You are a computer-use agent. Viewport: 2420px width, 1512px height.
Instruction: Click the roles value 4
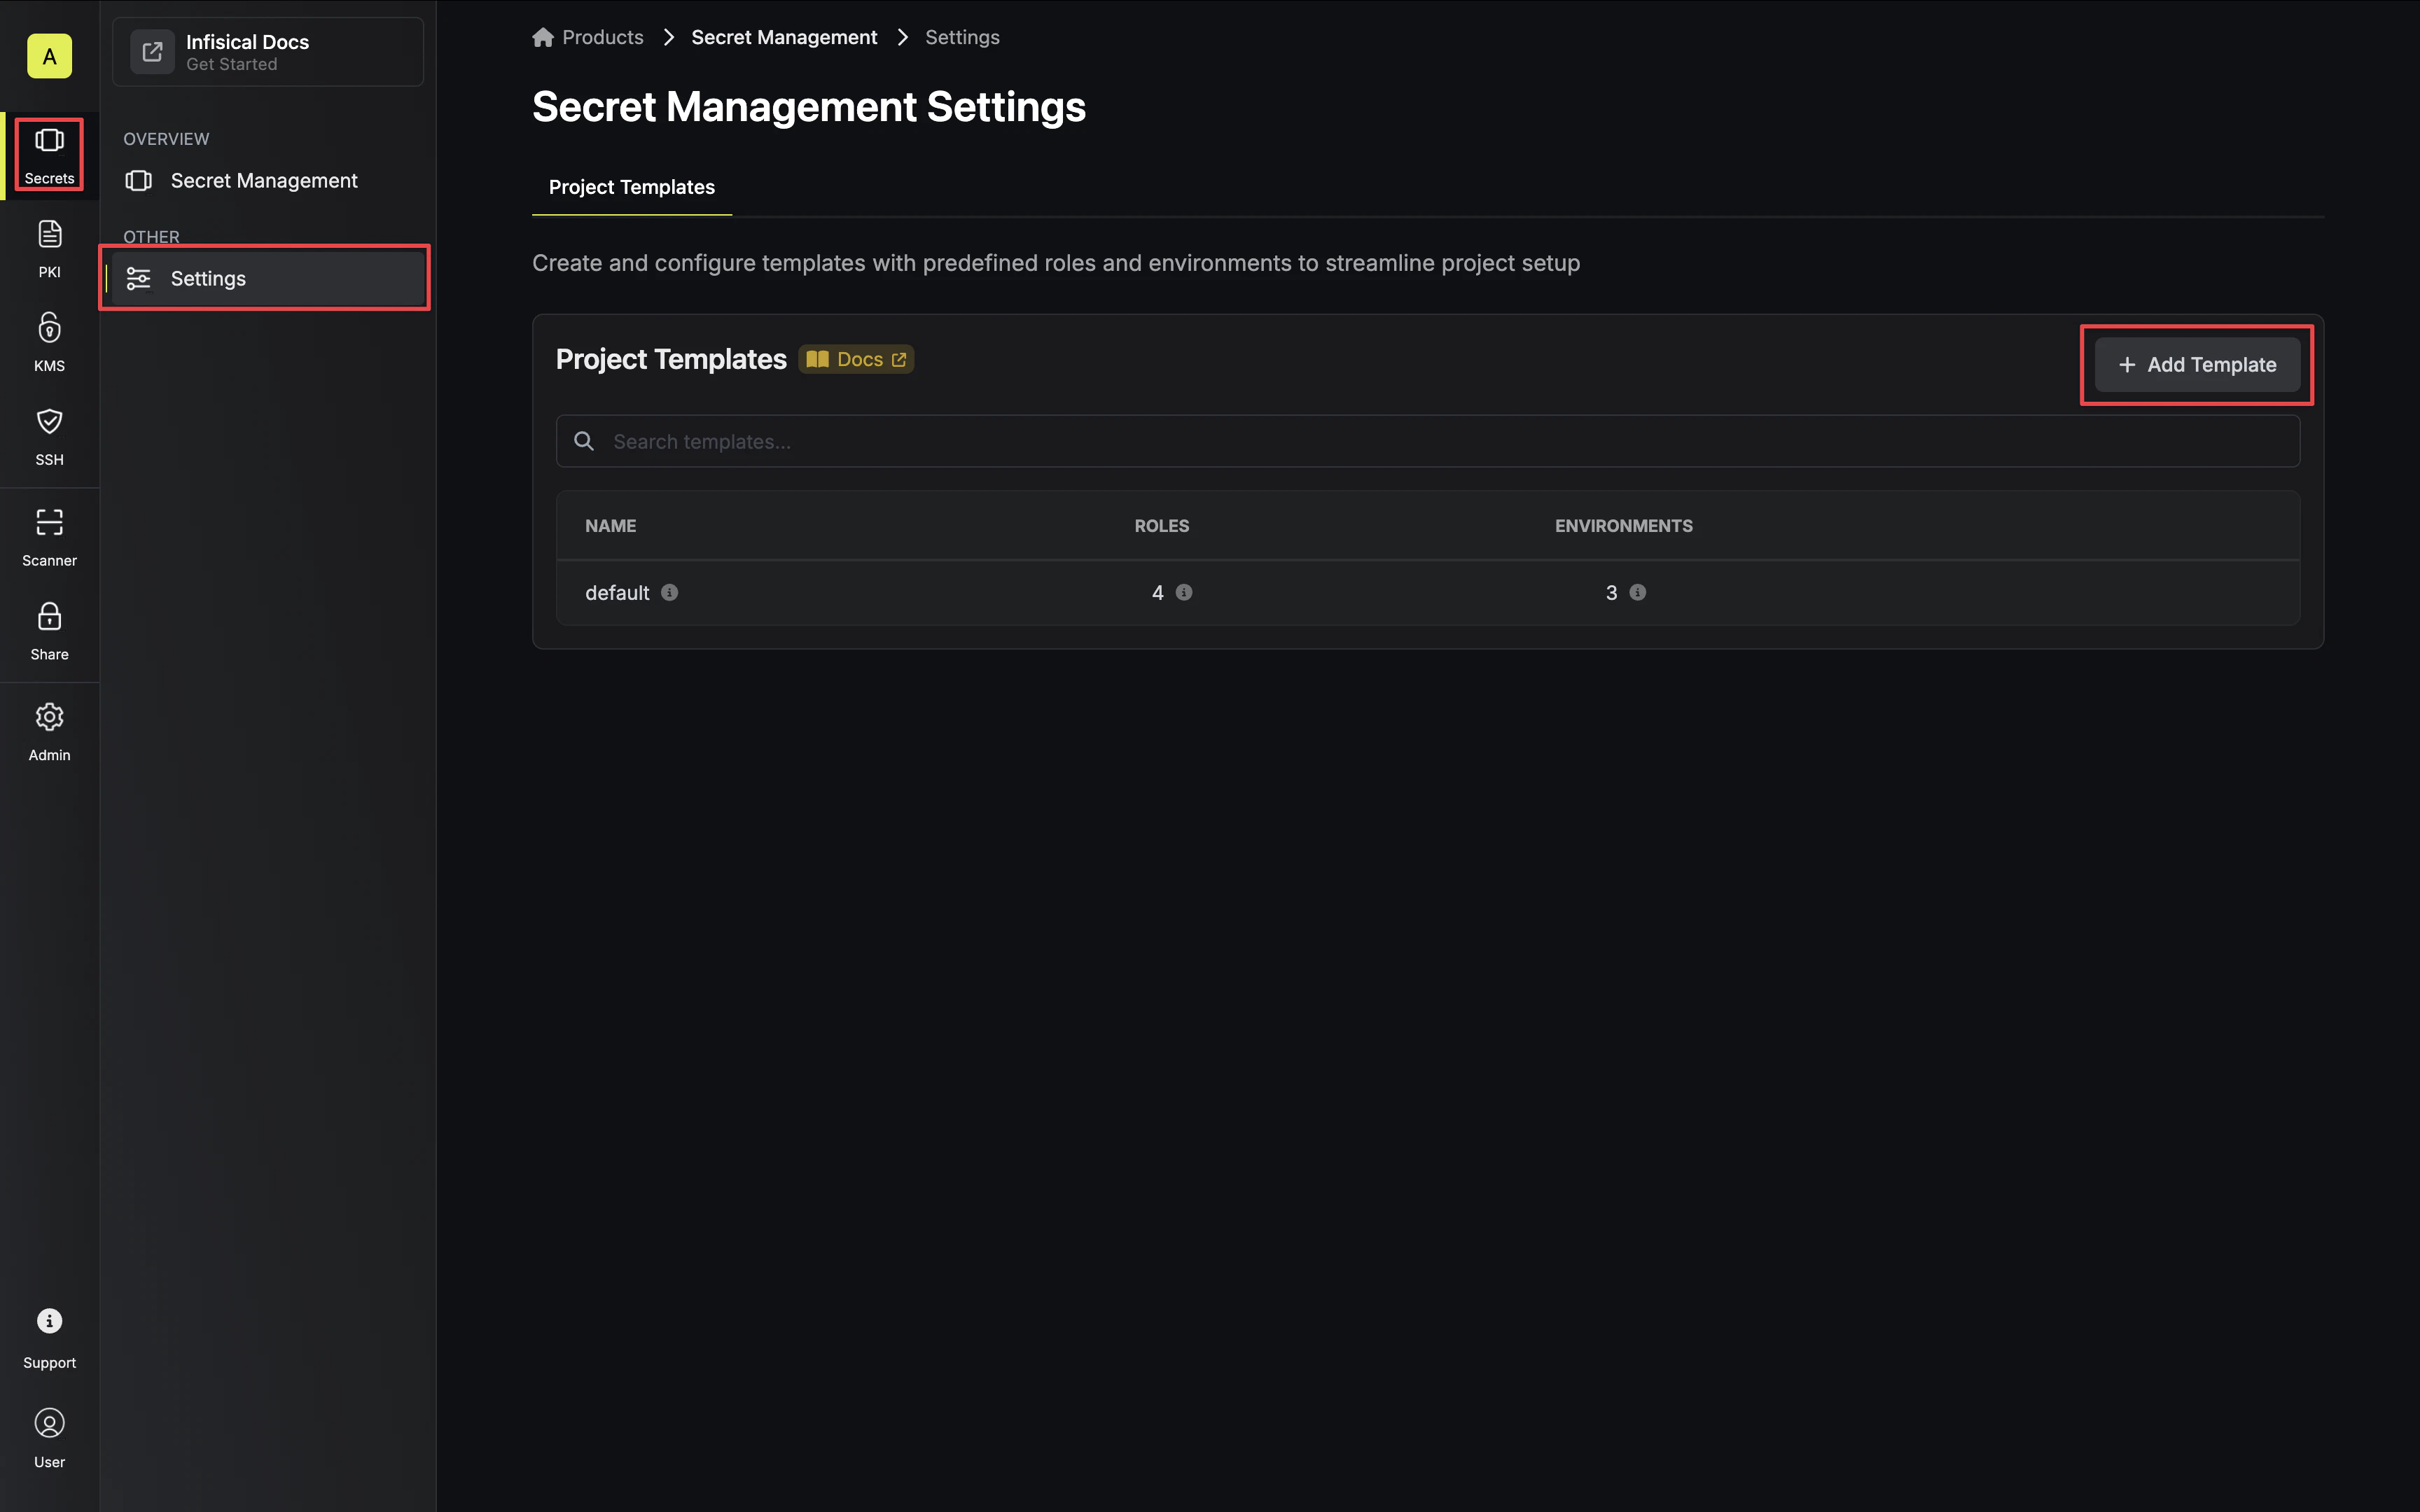[x=1158, y=593]
